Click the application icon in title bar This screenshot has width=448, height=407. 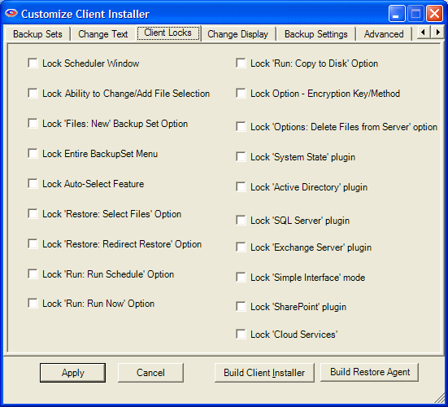coord(11,13)
